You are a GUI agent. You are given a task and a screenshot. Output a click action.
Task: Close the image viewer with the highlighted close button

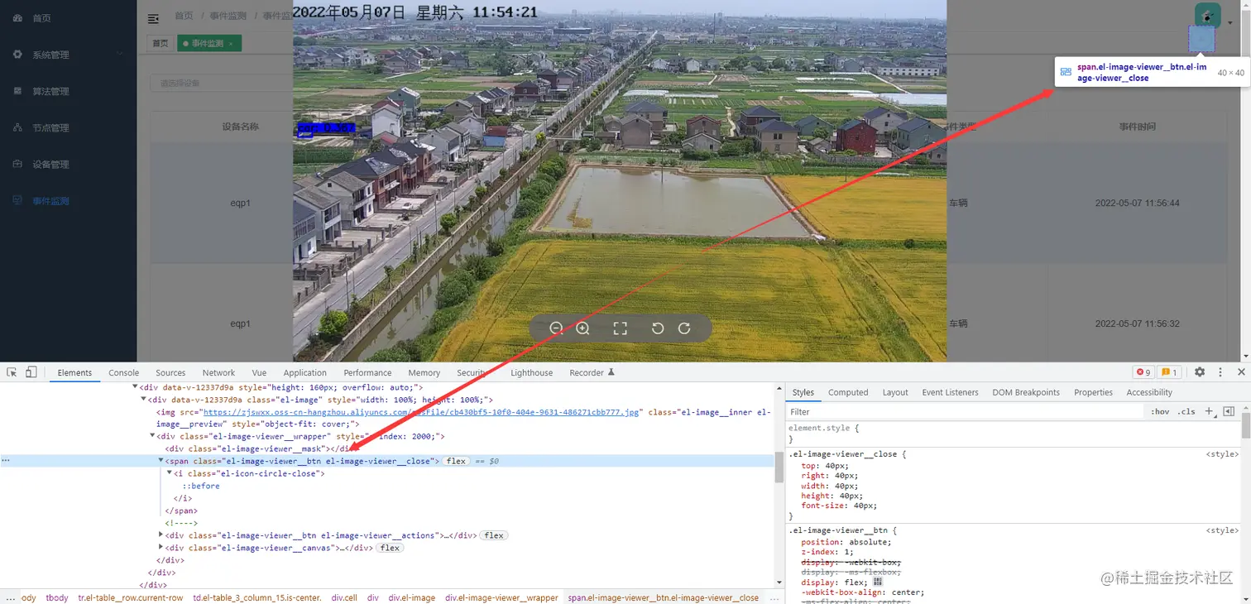(x=1201, y=39)
